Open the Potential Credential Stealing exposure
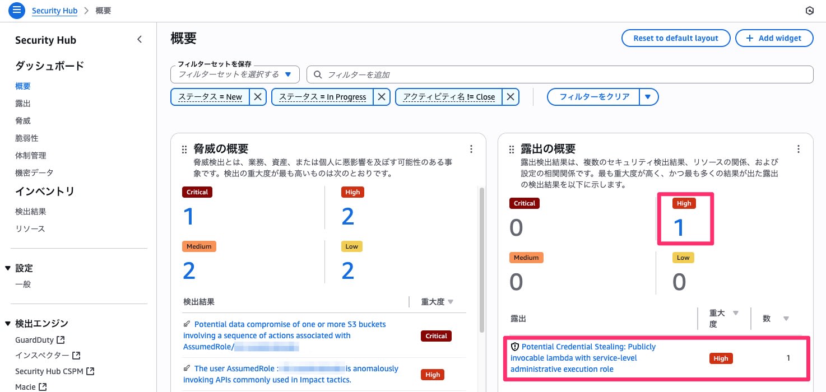826x392 pixels. point(583,358)
